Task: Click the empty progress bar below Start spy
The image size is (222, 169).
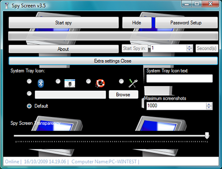Action: pyautogui.click(x=113, y=36)
